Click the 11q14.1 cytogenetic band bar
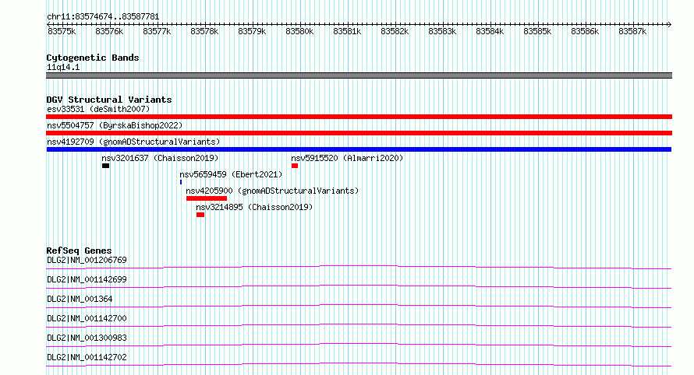 pyautogui.click(x=359, y=75)
